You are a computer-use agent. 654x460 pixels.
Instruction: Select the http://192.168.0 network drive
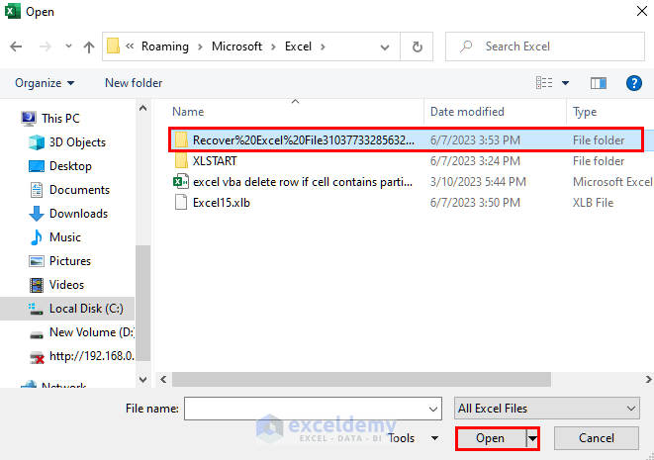92,356
